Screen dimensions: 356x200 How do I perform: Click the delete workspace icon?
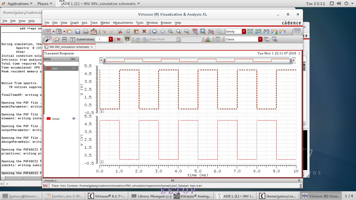point(274,39)
